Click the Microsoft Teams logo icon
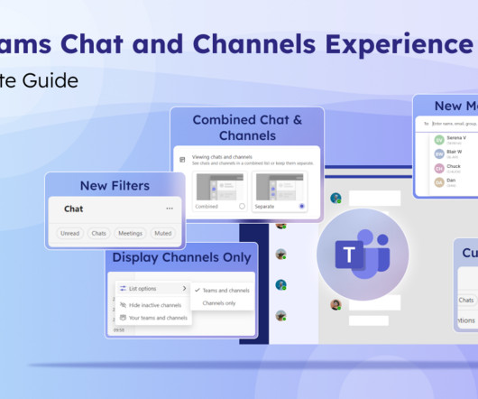 click(363, 254)
